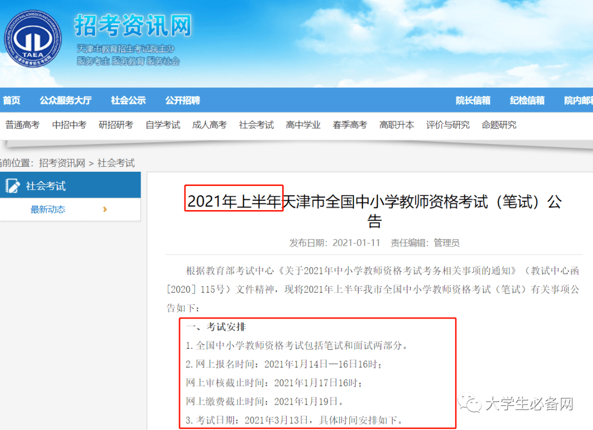
Task: Click the 招考资讯网 site title banner
Action: coord(133,26)
